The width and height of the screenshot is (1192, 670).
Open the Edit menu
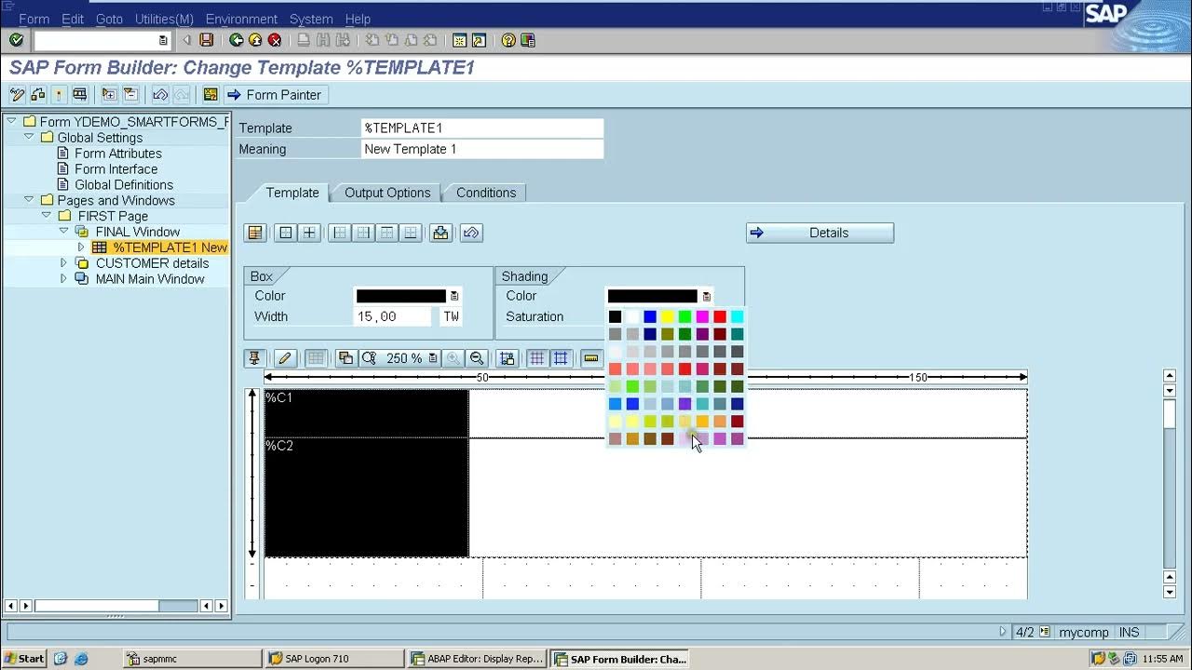click(x=73, y=19)
